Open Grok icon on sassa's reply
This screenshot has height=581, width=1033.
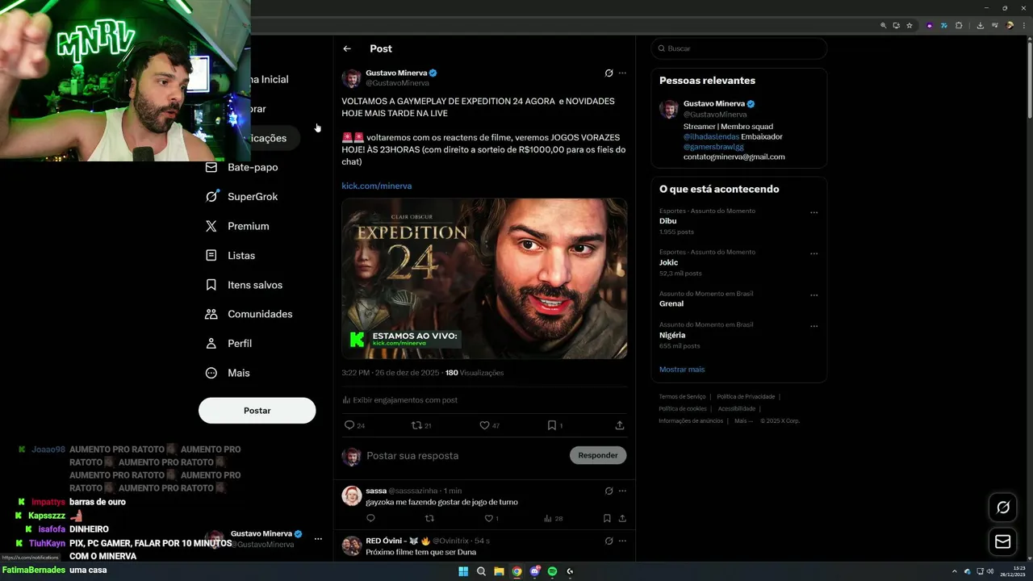[609, 491]
